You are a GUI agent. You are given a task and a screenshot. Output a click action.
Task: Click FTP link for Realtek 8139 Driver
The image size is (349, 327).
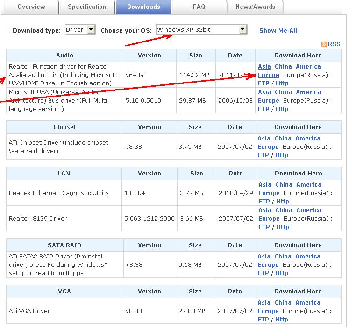tap(264, 227)
